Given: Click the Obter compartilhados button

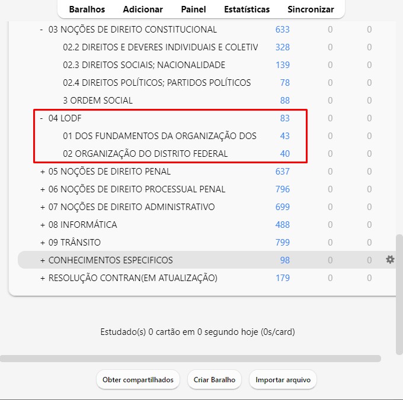Looking at the screenshot, I should click(137, 380).
